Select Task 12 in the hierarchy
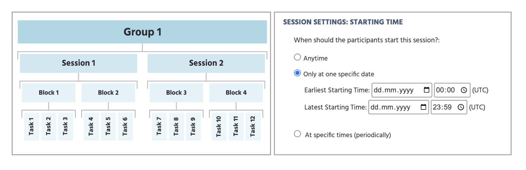 click(253, 126)
